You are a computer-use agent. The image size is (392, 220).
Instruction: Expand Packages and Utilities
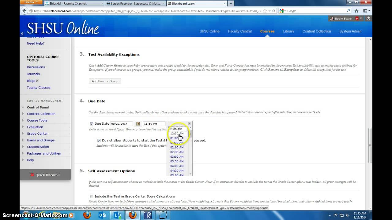click(x=23, y=153)
